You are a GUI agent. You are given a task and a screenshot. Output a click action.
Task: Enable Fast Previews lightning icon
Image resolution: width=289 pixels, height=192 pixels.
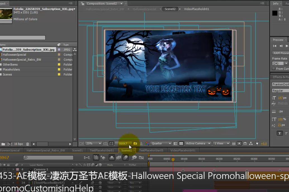239,143
